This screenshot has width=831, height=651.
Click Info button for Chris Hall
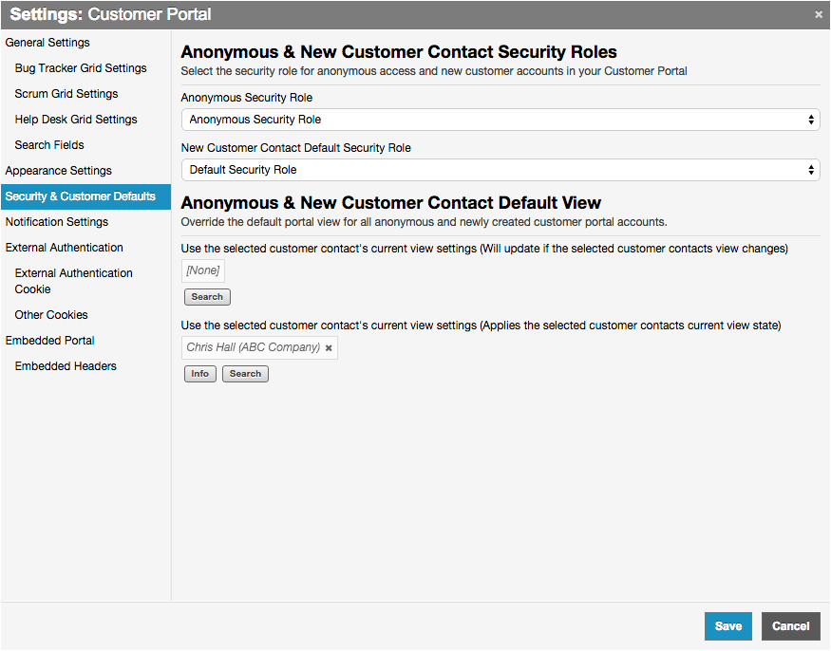[199, 374]
